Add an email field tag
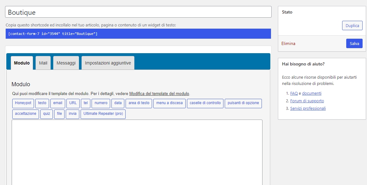The width and height of the screenshot is (367, 185). 58,103
